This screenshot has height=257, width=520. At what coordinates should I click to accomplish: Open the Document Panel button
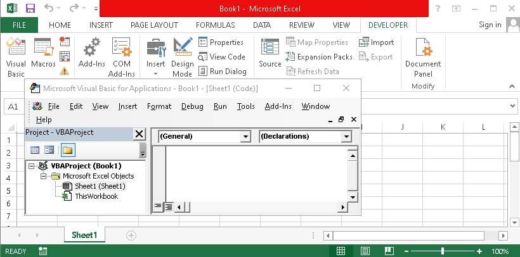[x=423, y=57]
